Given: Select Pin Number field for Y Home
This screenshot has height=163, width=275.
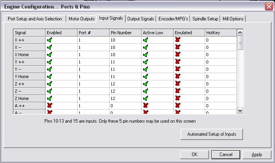Looking at the screenshot, I should click(x=124, y=77).
